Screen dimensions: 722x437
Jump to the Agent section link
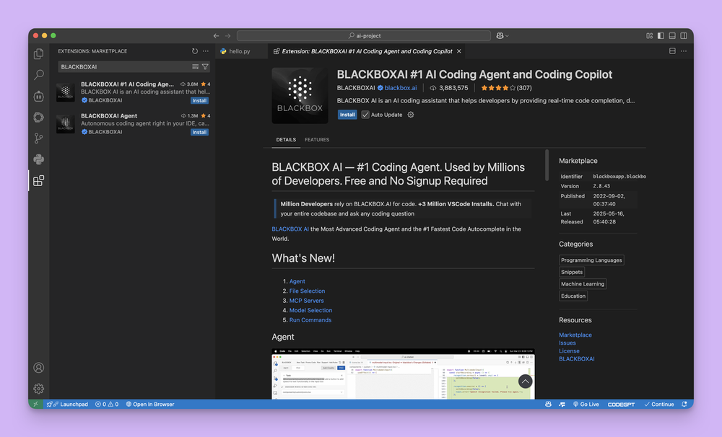[x=297, y=281]
